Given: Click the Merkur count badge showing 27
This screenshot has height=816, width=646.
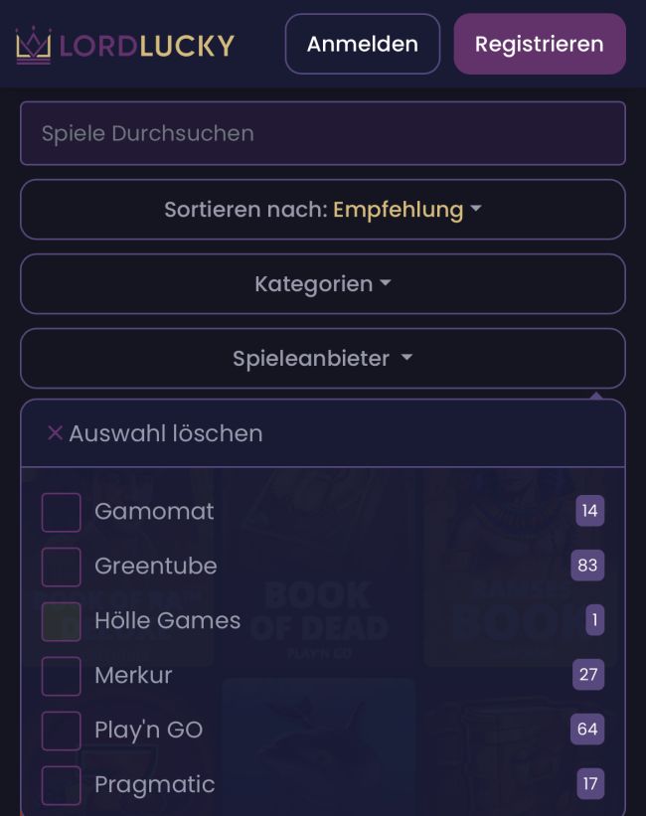Looking at the screenshot, I should click(588, 675).
